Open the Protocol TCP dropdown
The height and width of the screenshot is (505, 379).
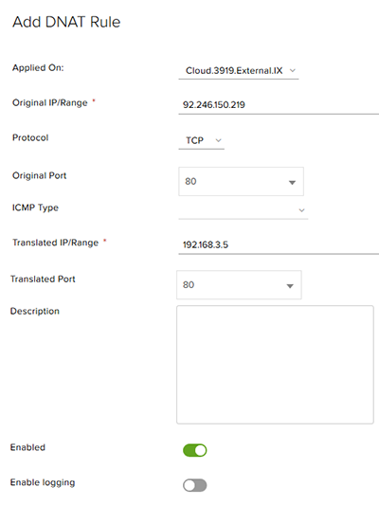[201, 140]
